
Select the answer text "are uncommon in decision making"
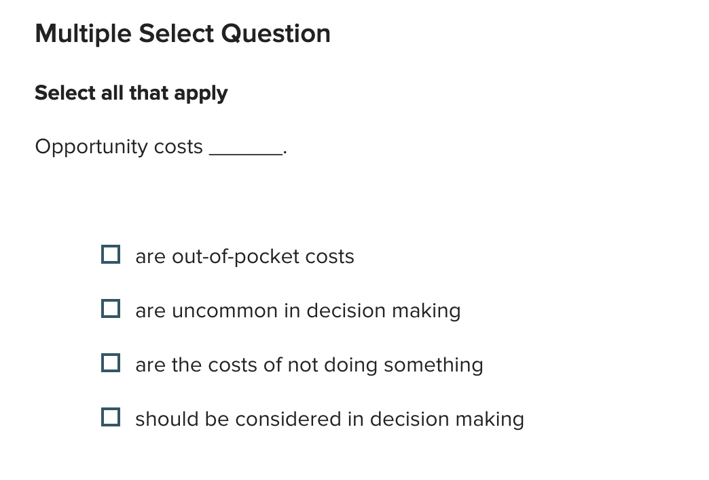pos(297,311)
